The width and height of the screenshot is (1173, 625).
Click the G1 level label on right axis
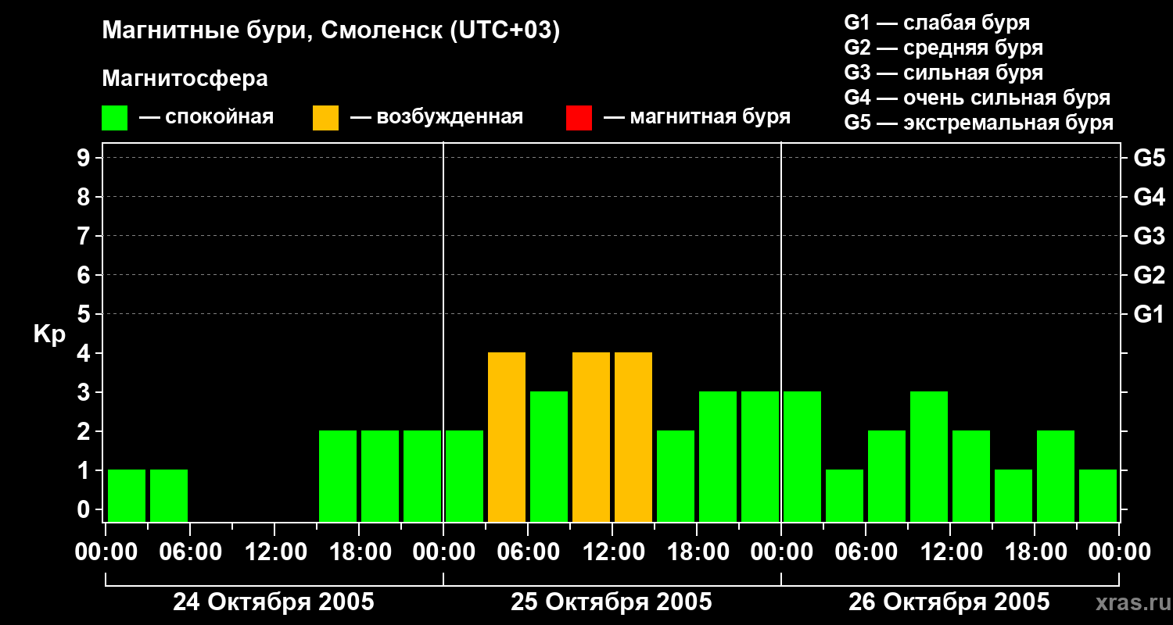(x=1149, y=314)
